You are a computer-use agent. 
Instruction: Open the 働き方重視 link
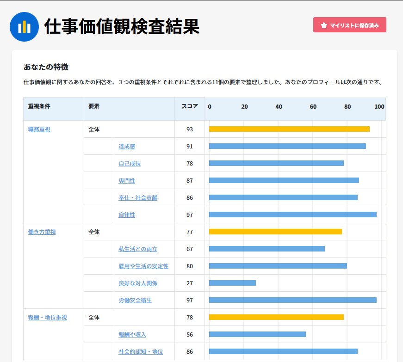(42, 232)
